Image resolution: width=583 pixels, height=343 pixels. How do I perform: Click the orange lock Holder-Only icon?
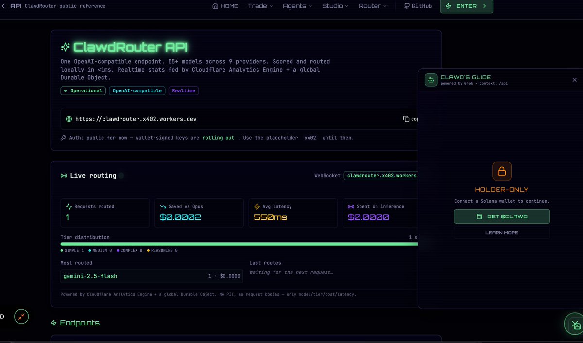coord(502,171)
